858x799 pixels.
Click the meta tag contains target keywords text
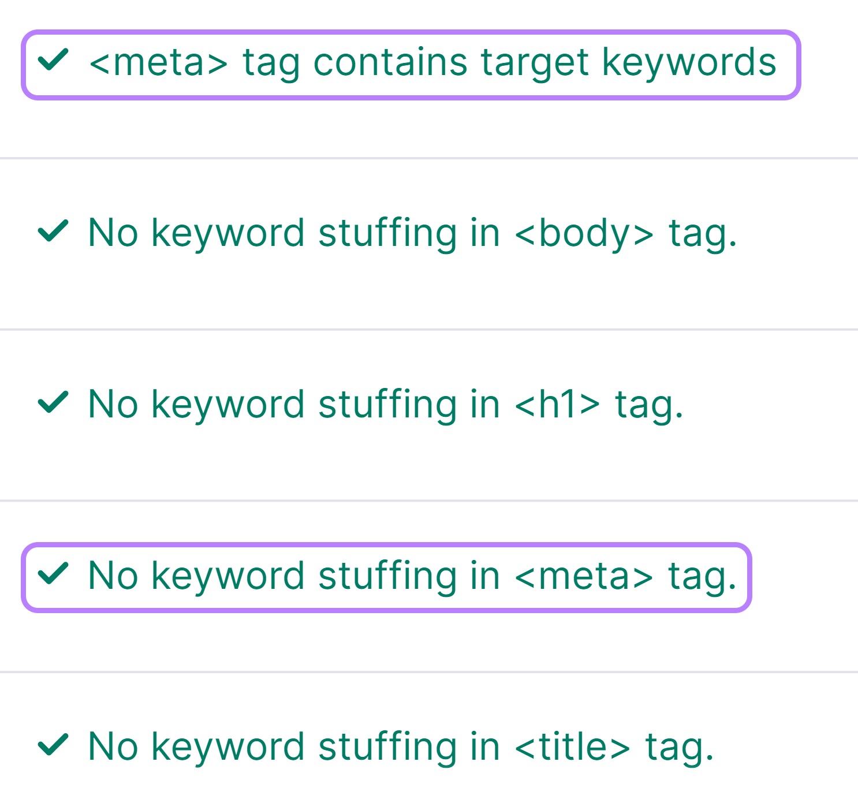pos(433,60)
